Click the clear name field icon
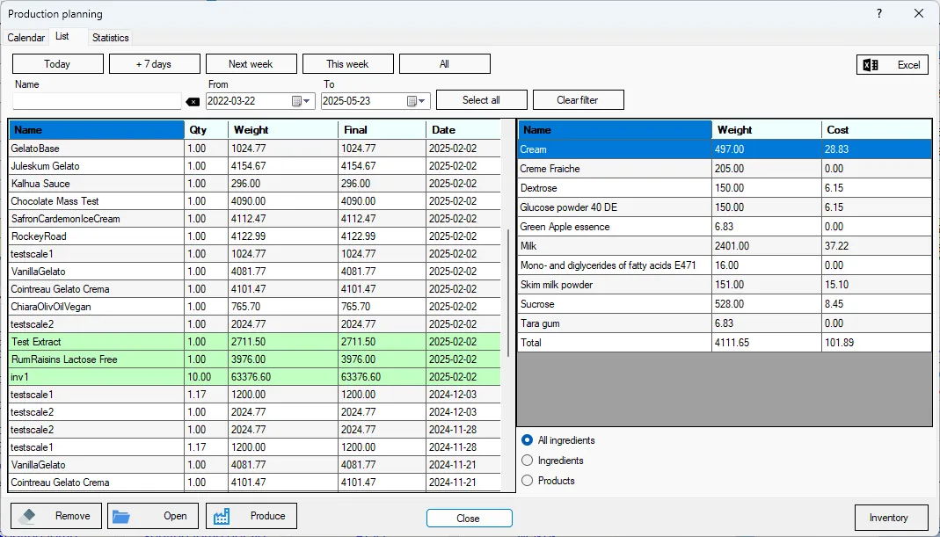 pyautogui.click(x=193, y=102)
